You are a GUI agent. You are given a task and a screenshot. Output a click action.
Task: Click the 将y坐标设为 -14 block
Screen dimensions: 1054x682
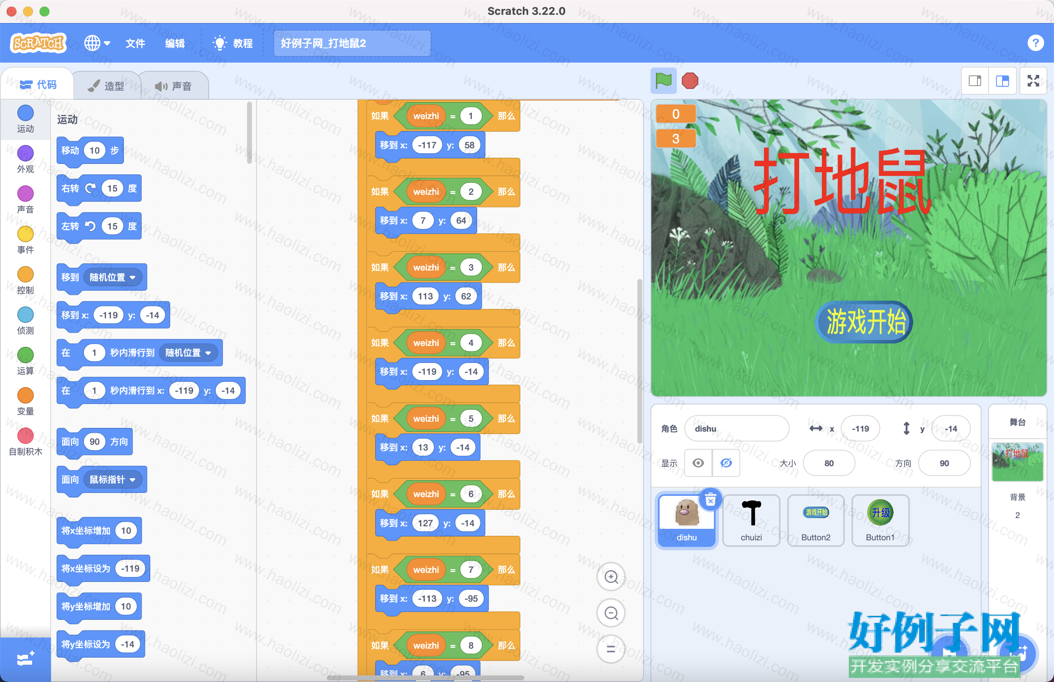pos(101,645)
